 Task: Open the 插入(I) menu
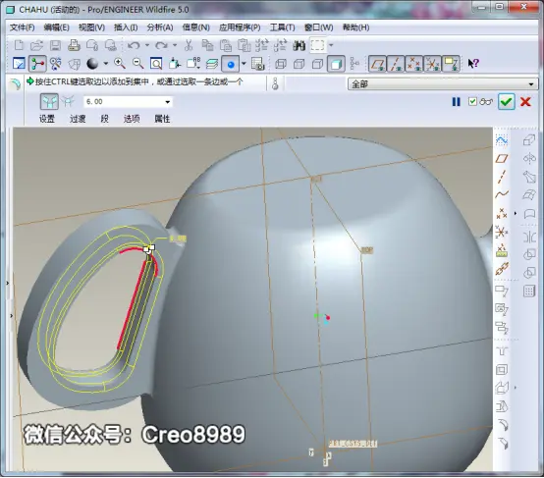tap(126, 27)
